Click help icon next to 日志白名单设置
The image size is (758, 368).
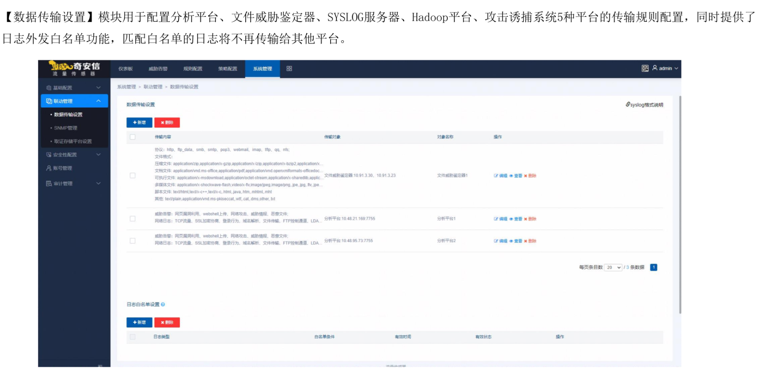click(163, 305)
